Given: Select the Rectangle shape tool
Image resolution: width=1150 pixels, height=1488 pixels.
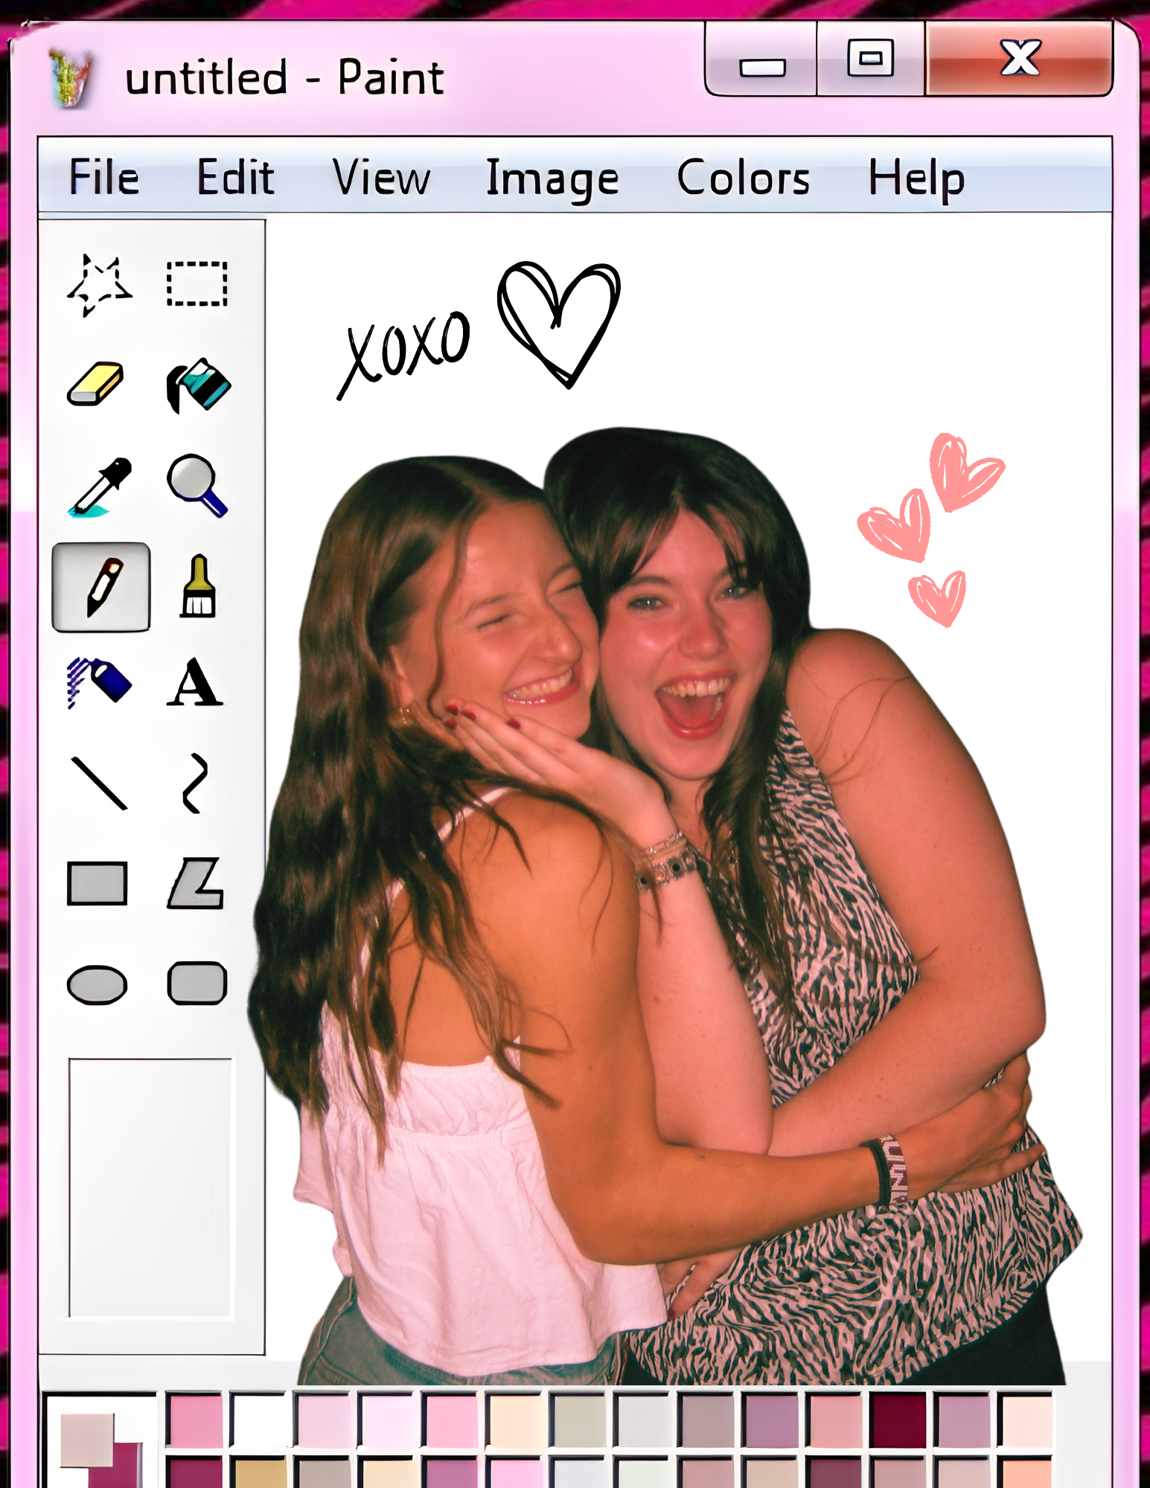Looking at the screenshot, I should coord(97,883).
